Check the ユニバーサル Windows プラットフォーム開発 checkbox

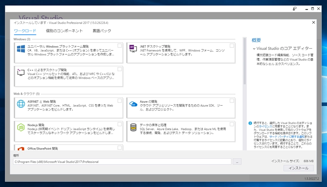point(120,46)
